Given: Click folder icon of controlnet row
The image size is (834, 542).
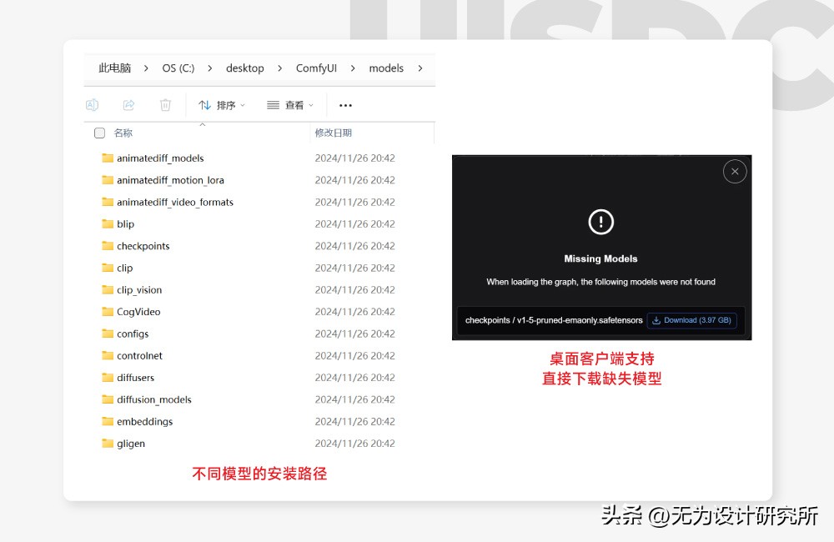Looking at the screenshot, I should (108, 354).
